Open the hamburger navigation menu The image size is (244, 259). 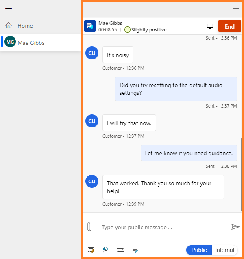point(9,8)
